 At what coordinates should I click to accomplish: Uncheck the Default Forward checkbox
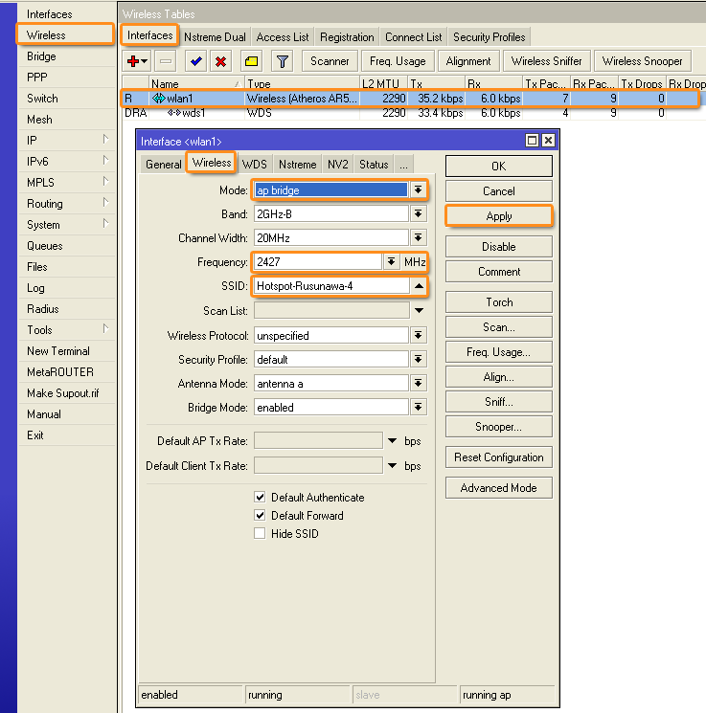tap(260, 515)
